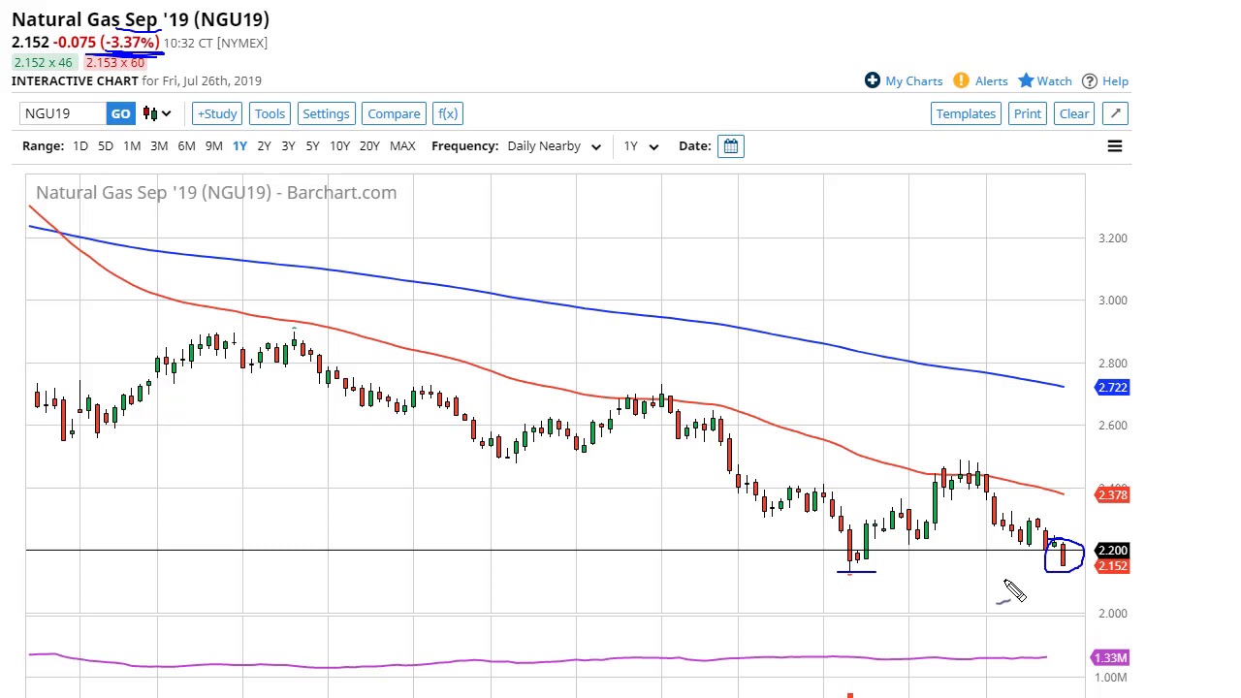Open the hamburger chart menu
The height and width of the screenshot is (698, 1241).
(x=1115, y=146)
